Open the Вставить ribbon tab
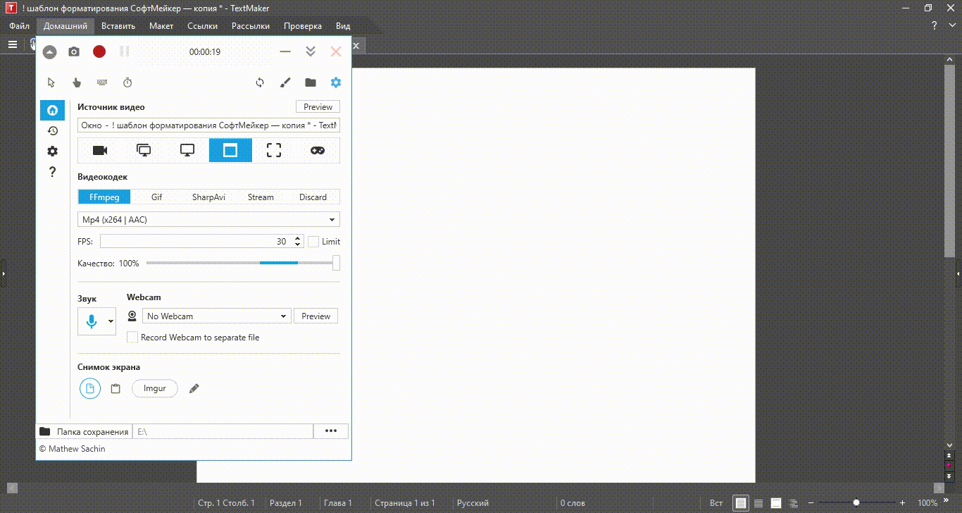Screen dimensions: 962x513 (x=118, y=26)
